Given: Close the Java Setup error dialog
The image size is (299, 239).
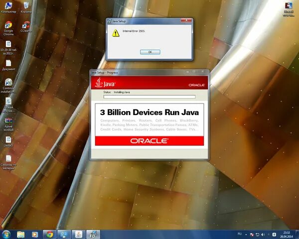Looking at the screenshot, I should coord(186,20).
